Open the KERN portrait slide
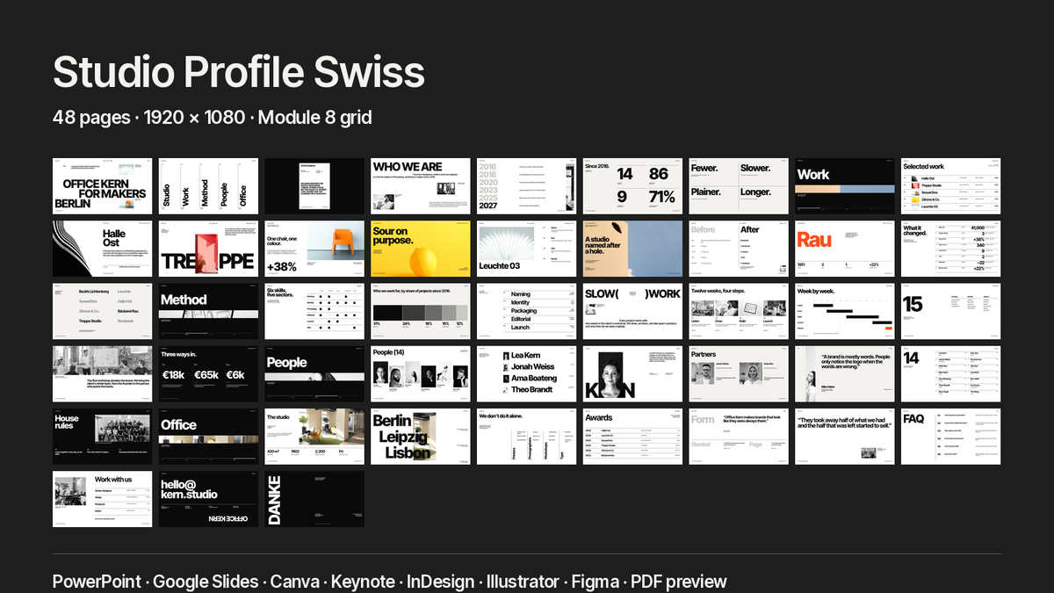This screenshot has height=593, width=1054. pos(632,374)
